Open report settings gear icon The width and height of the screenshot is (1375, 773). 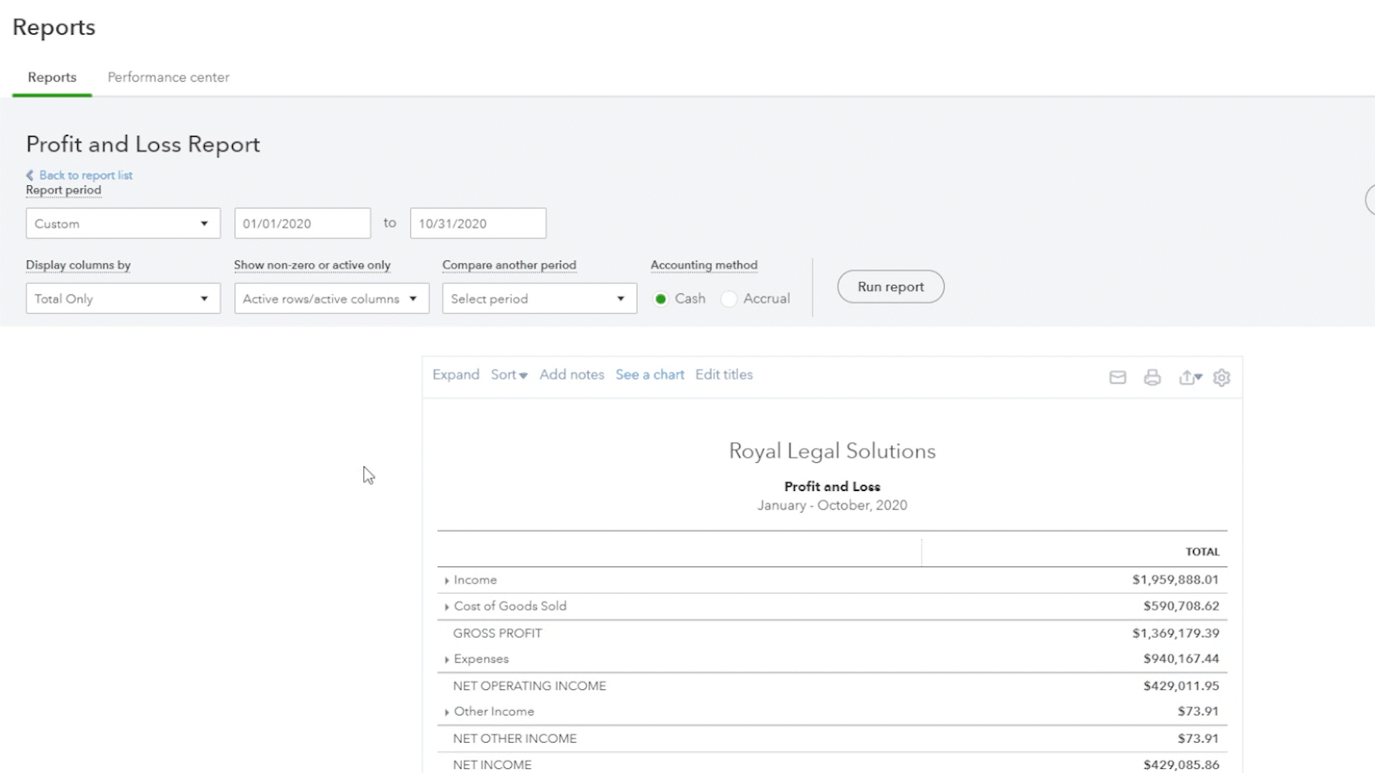tap(1221, 377)
